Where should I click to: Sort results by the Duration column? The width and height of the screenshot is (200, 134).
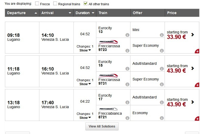click(85, 13)
